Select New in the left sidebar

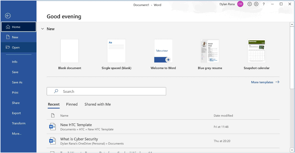(15, 37)
